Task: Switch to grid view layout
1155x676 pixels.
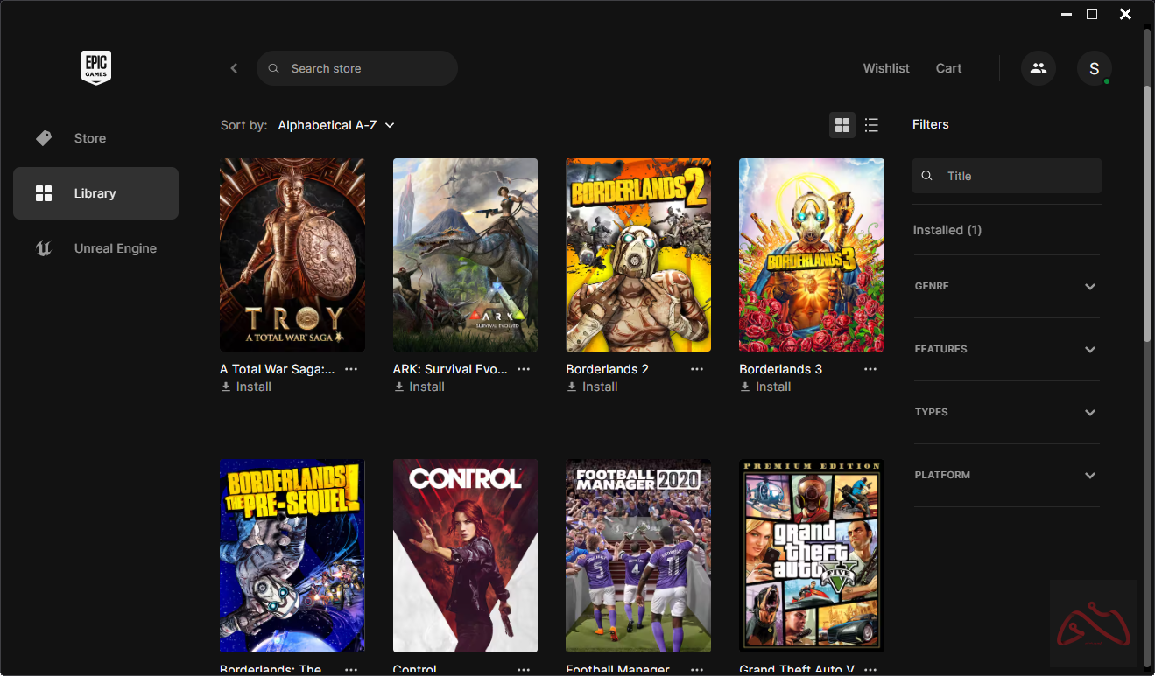Action: 842,125
